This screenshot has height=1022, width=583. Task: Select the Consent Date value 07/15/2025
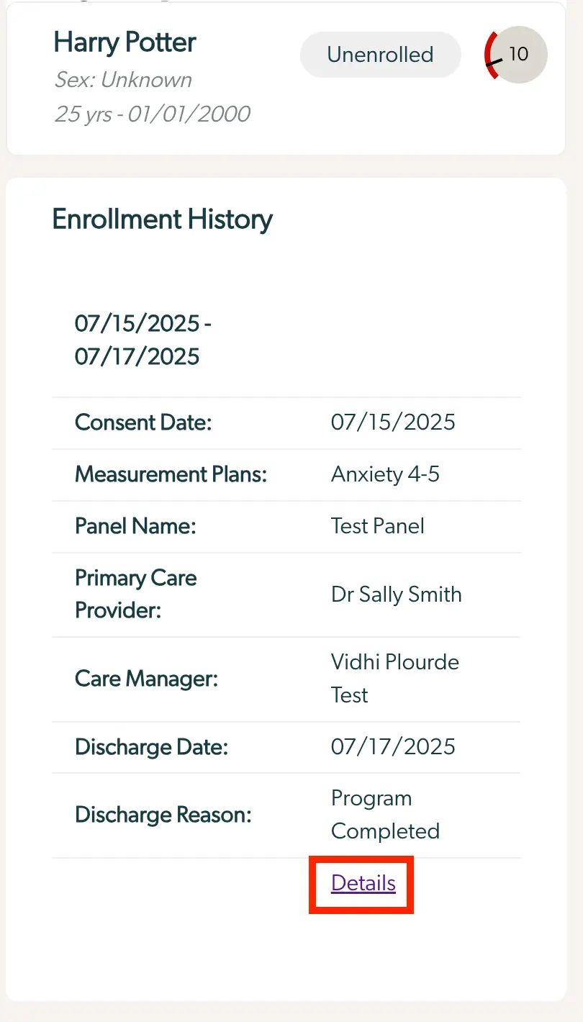pyautogui.click(x=393, y=422)
